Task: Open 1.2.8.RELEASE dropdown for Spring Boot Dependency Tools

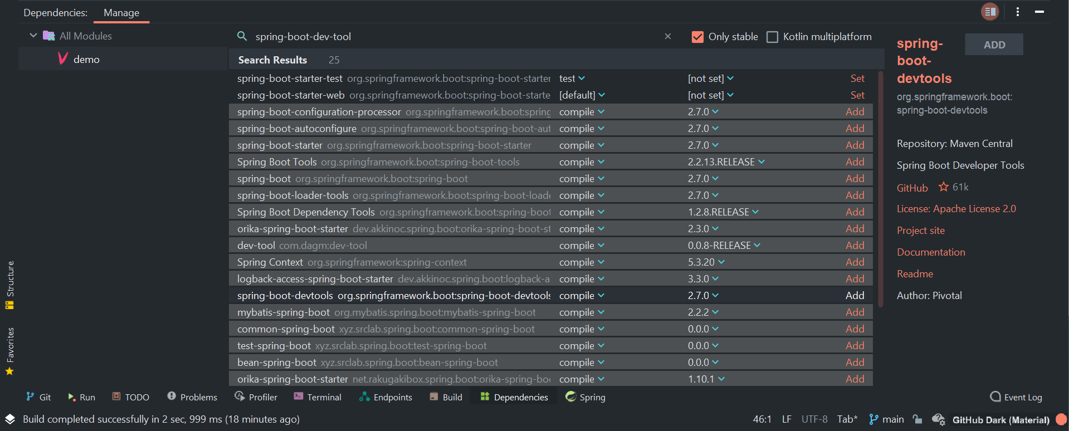Action: pos(723,212)
